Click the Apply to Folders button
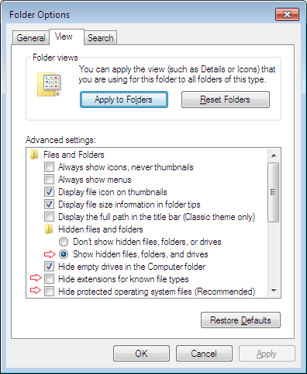Screen dimensions: 307x374 click(124, 100)
